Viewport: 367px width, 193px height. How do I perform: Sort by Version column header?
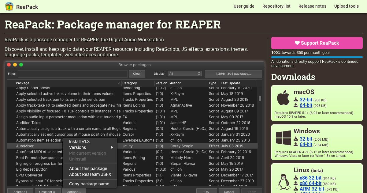pos(162,83)
